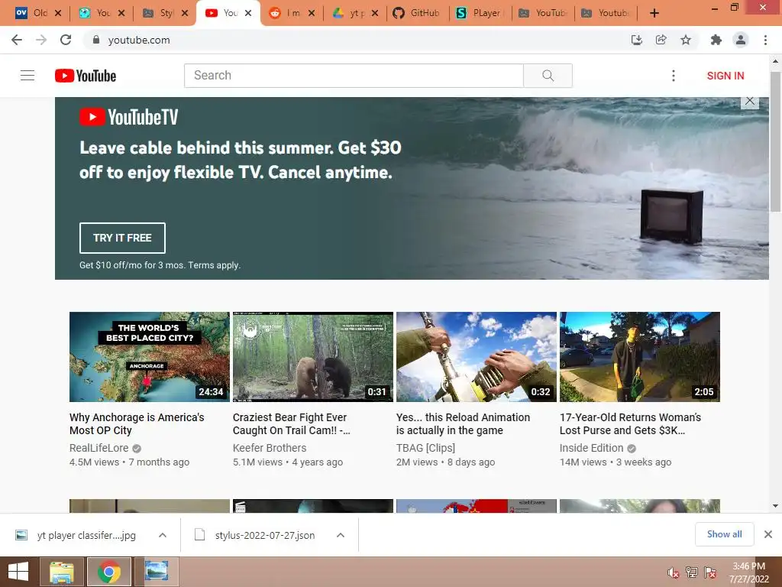Click the taskbar clock showing 3:46 PM
Image resolution: width=782 pixels, height=587 pixels.
(748, 572)
